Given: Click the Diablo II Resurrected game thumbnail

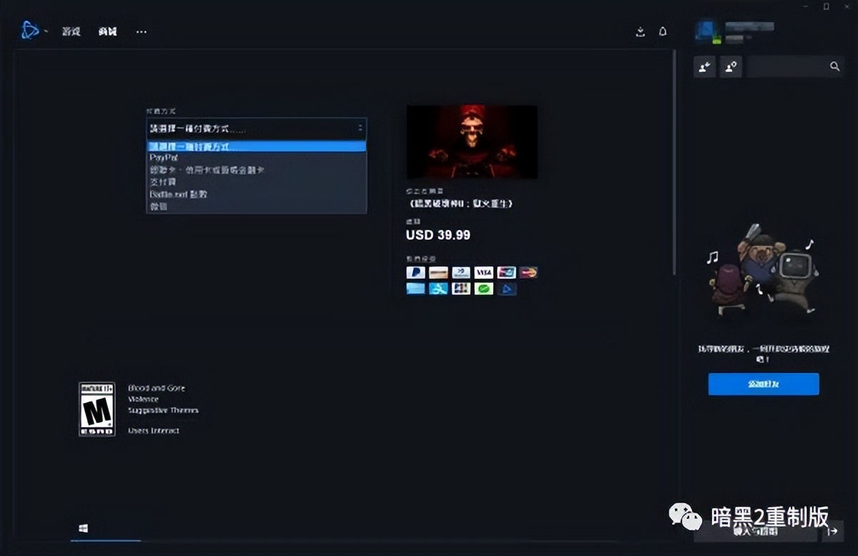Looking at the screenshot, I should 472,142.
